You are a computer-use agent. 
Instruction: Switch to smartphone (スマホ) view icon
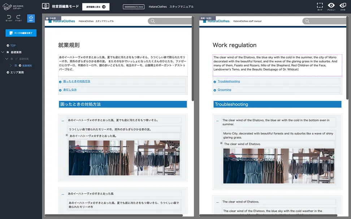[343, 5]
